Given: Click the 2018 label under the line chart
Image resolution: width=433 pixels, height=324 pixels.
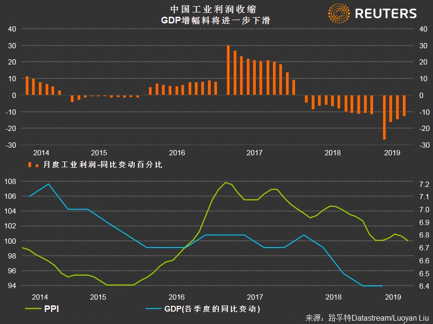Looking at the screenshot, I should coord(333,297).
